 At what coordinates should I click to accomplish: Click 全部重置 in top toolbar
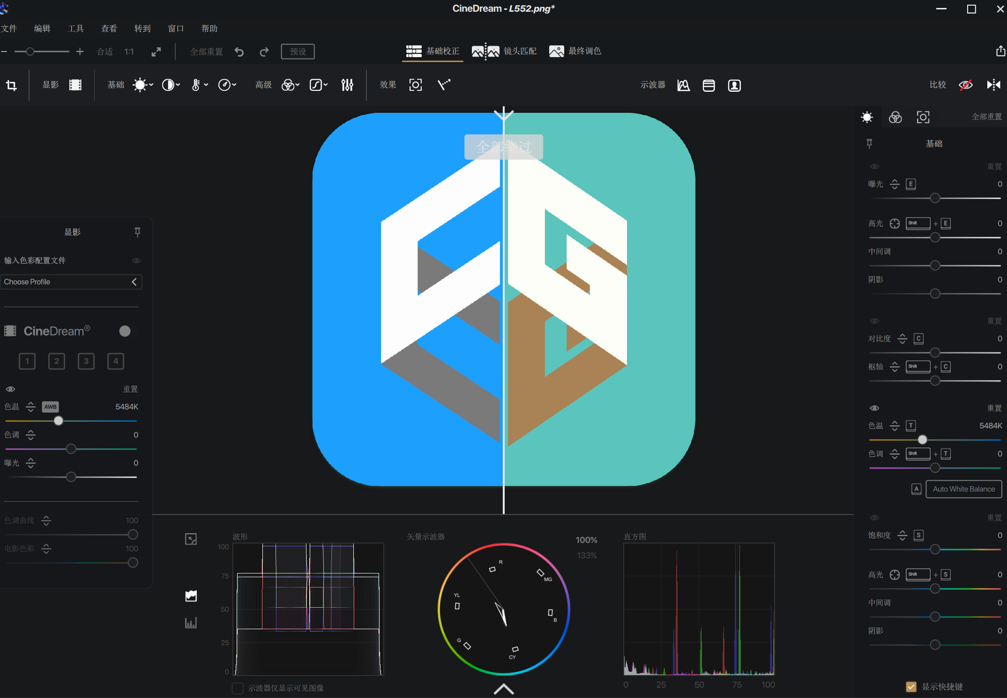[207, 51]
